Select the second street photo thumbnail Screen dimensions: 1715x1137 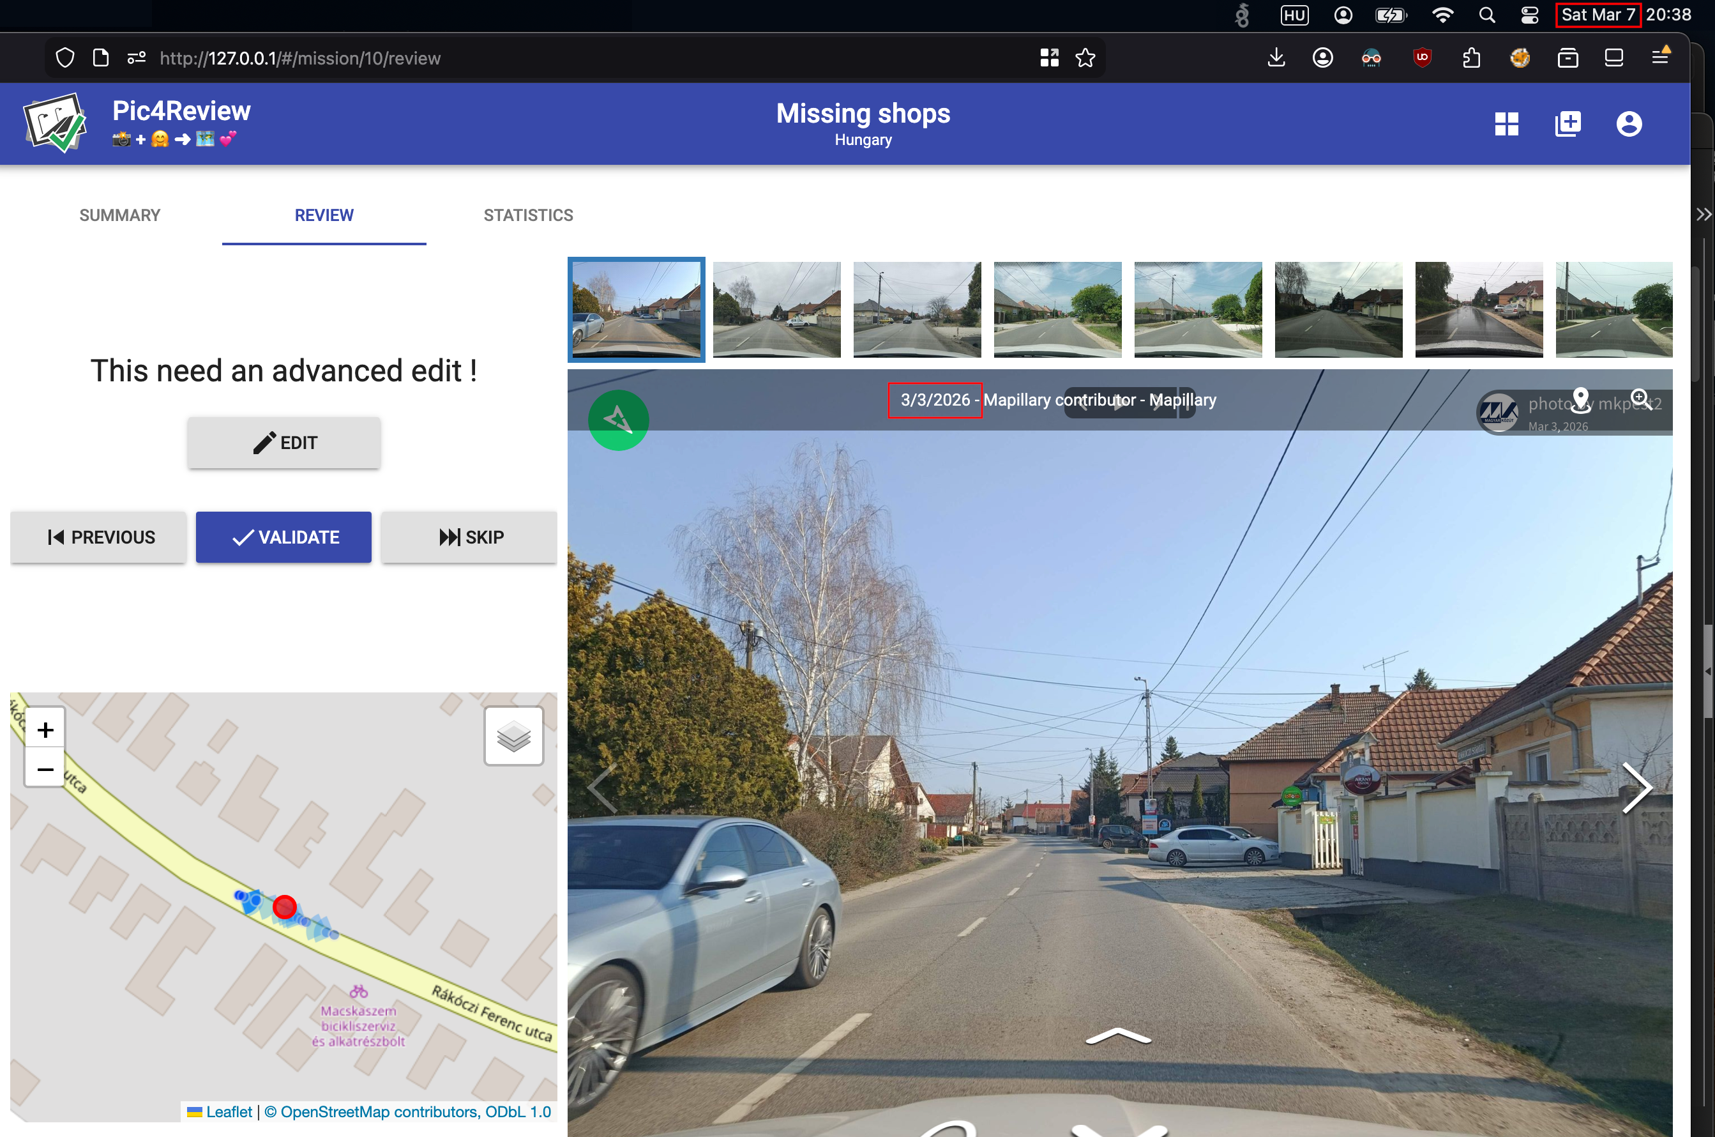point(776,310)
